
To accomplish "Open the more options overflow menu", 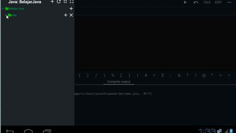I will click(229, 2).
